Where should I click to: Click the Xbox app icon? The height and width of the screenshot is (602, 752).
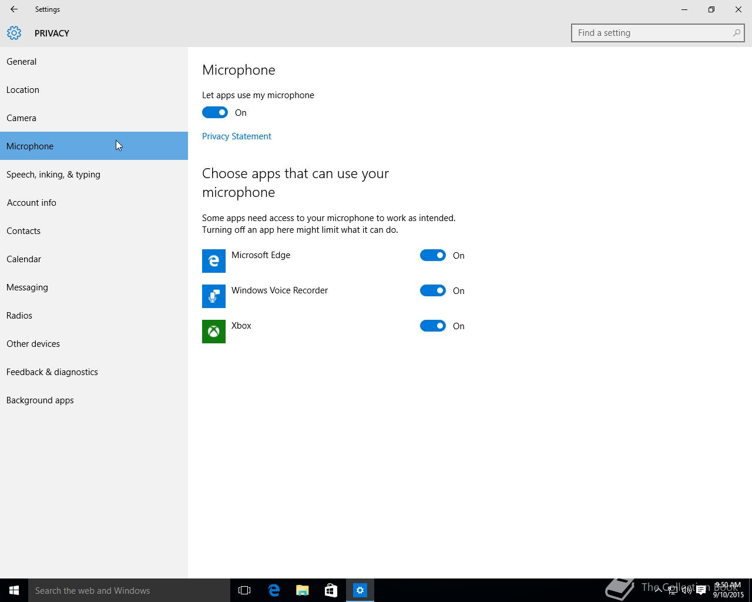tap(214, 332)
